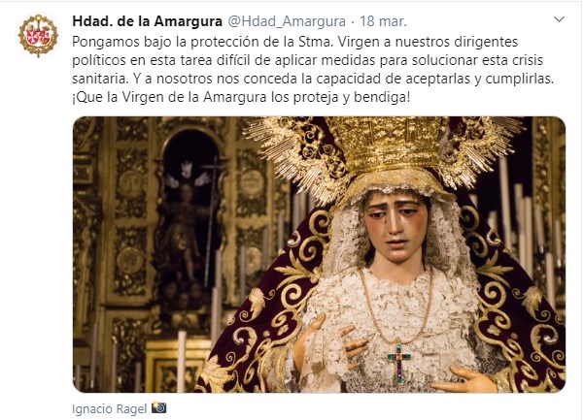Click the camera emoji beside Ignacio Ragel
584x420 pixels.
click(159, 407)
